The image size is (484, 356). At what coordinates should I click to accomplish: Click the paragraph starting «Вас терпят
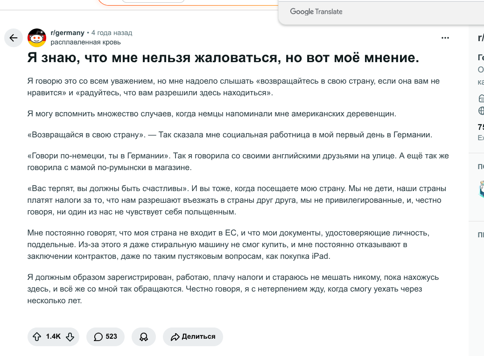pyautogui.click(x=237, y=200)
